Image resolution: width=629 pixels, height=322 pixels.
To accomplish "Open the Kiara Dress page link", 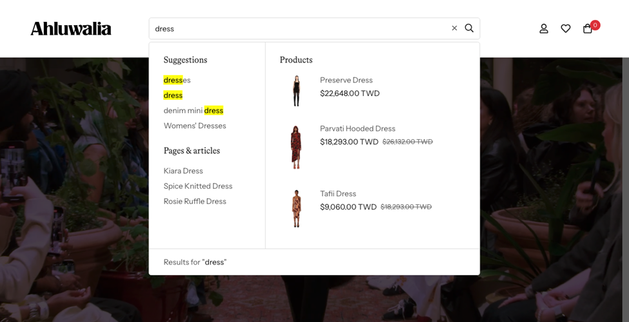I will pyautogui.click(x=183, y=171).
